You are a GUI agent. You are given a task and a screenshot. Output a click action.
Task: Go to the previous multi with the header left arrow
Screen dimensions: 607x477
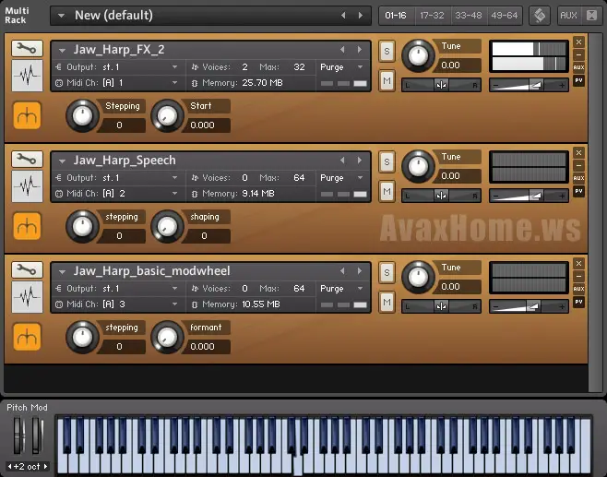[x=343, y=15]
